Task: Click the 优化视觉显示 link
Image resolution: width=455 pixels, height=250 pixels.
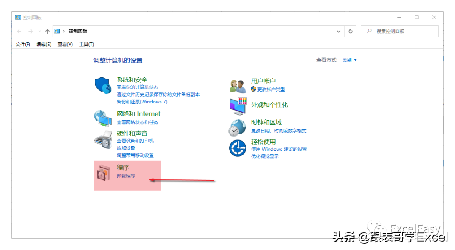Action: point(265,156)
